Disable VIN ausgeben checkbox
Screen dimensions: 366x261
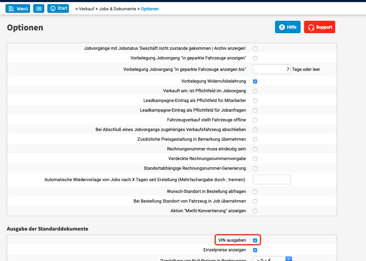[255, 240]
